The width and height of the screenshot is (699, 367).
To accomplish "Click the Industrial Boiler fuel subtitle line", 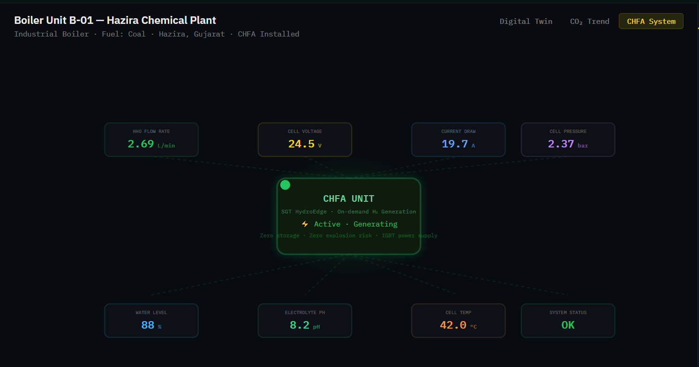I will click(x=157, y=34).
